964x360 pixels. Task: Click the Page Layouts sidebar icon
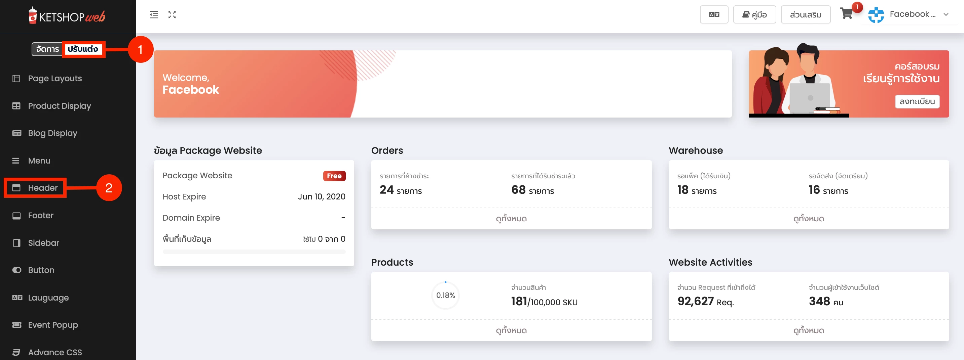[16, 79]
